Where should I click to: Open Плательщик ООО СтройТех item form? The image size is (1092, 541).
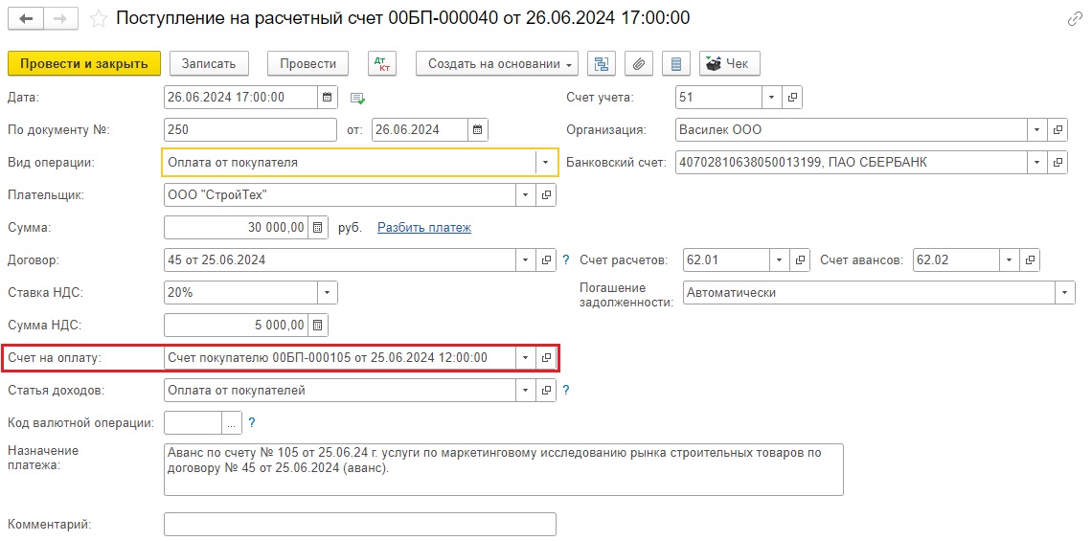pyautogui.click(x=547, y=195)
